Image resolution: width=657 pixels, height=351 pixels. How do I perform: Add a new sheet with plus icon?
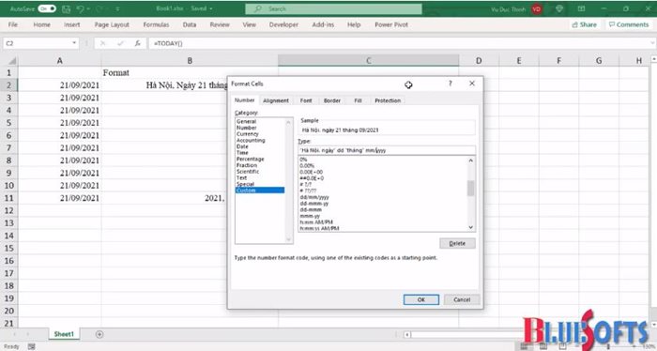coord(99,334)
